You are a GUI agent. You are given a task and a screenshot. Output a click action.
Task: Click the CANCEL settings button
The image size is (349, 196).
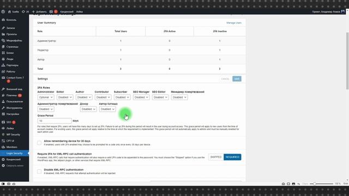pos(225,78)
